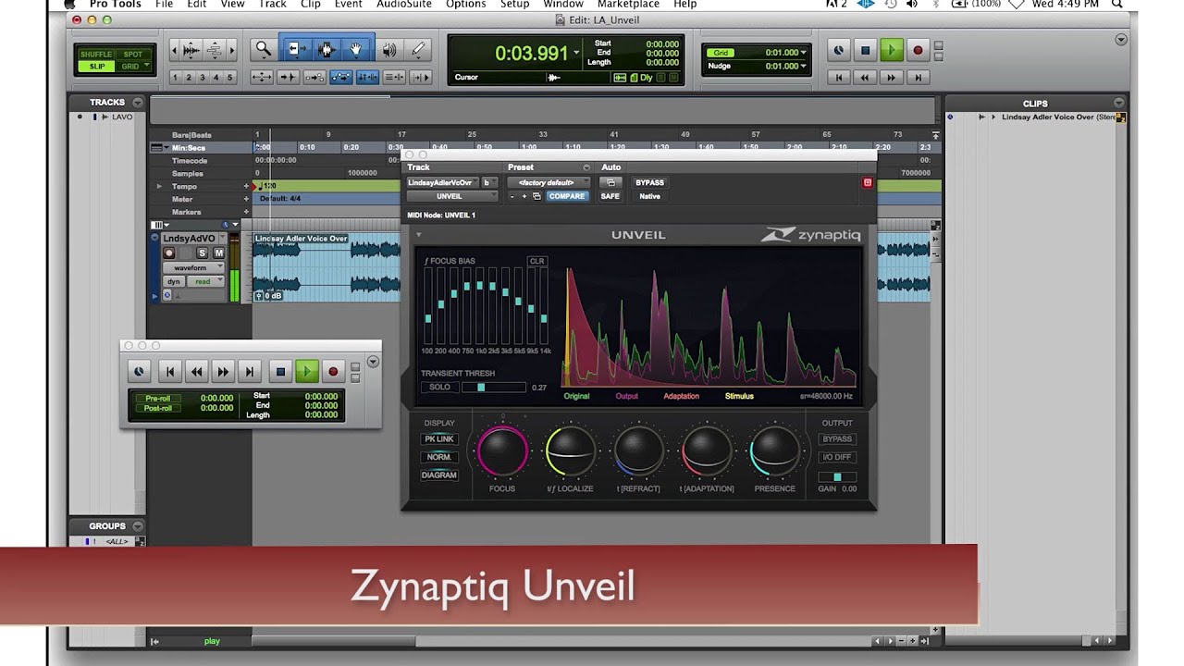Click the Mirrored MIDI Editing button
The height and width of the screenshot is (666, 1184).
click(x=314, y=77)
